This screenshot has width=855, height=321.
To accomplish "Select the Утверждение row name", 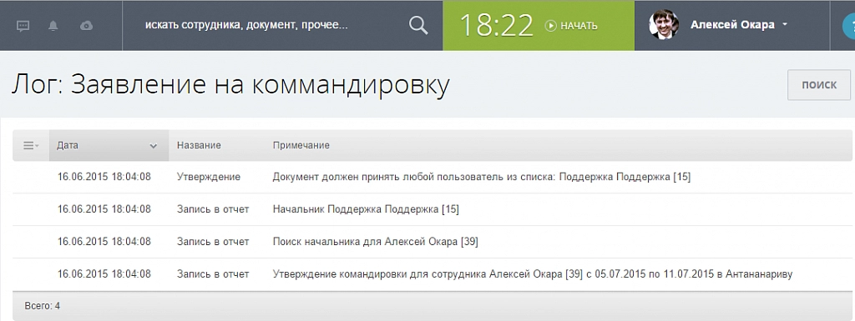I will point(208,177).
